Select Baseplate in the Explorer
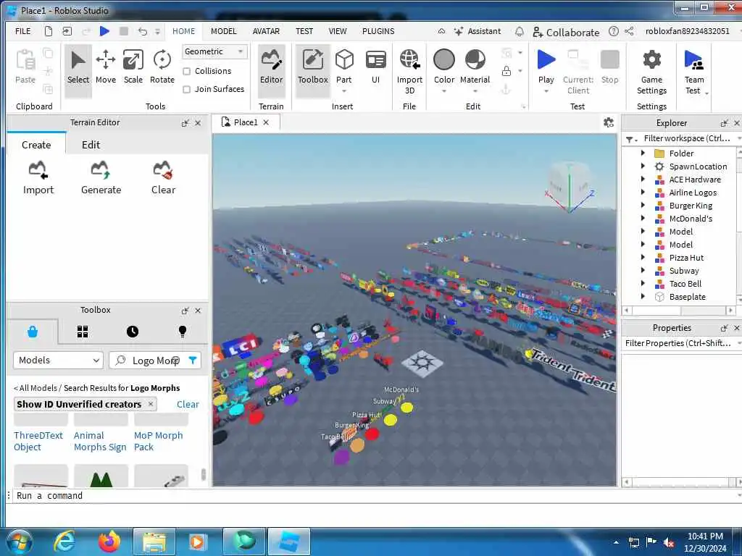The image size is (742, 556). pyautogui.click(x=687, y=296)
